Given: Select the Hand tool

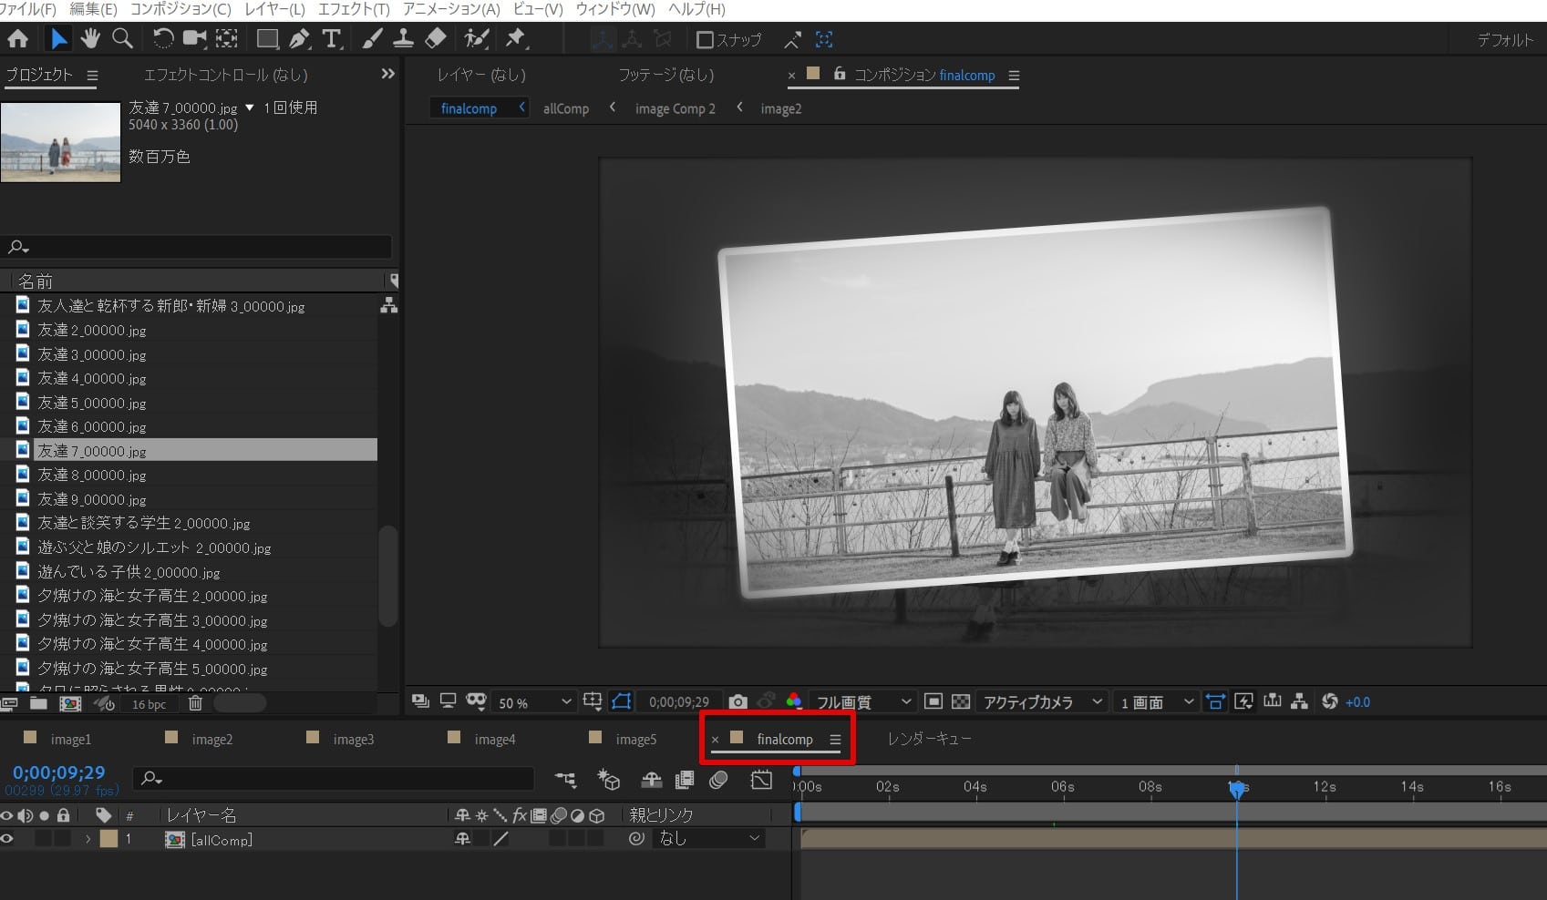Looking at the screenshot, I should (x=89, y=39).
